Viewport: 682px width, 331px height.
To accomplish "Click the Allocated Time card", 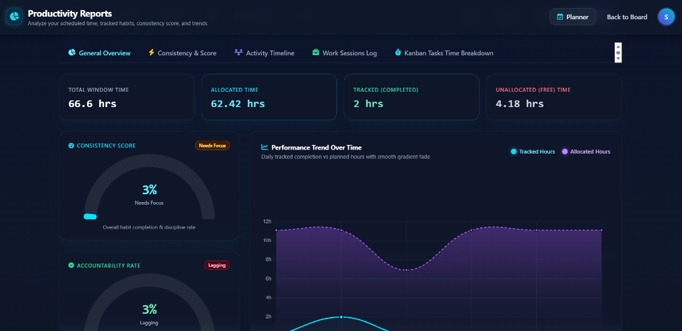I will [x=269, y=97].
